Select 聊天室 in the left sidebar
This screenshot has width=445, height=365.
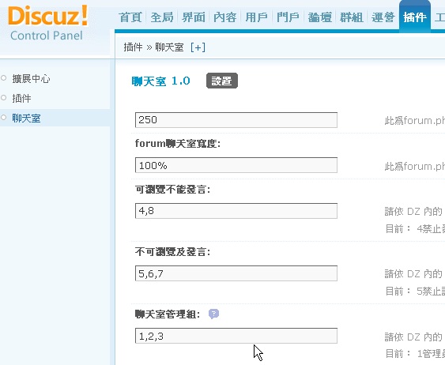tap(26, 118)
